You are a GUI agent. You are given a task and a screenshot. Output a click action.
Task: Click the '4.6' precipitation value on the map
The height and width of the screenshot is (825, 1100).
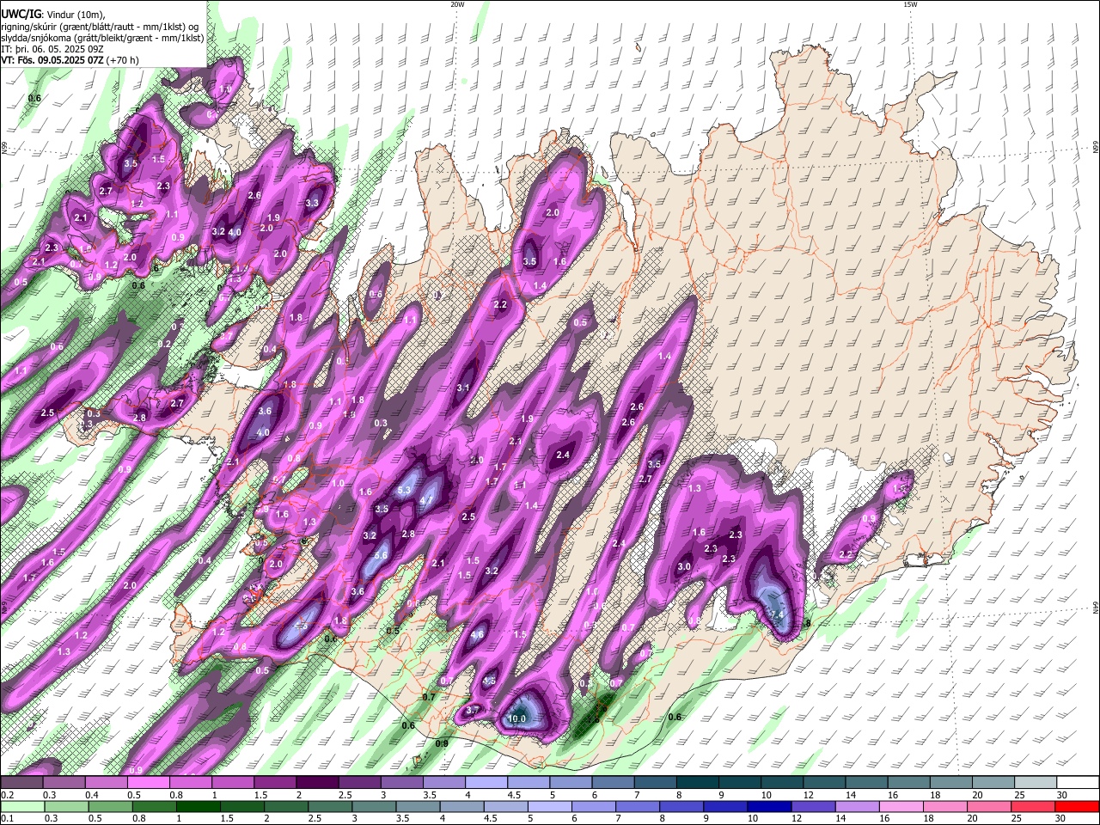pos(478,635)
